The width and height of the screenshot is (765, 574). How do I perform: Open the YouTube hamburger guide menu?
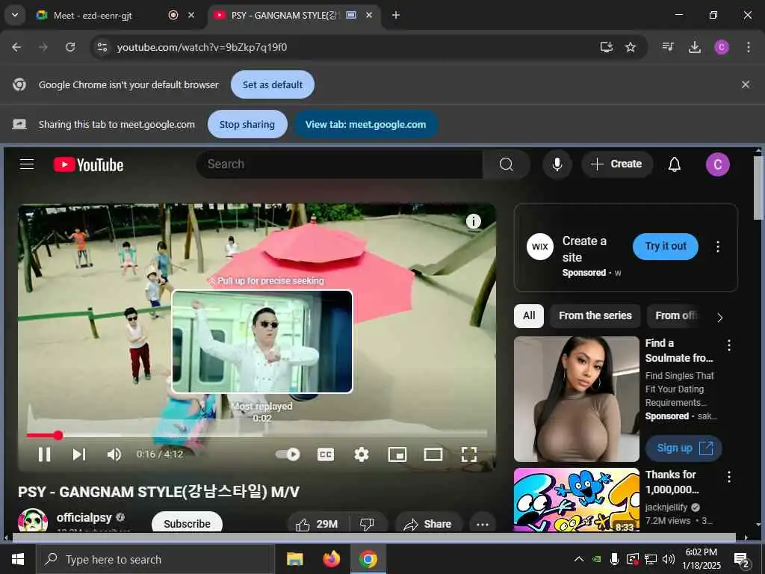(27, 164)
